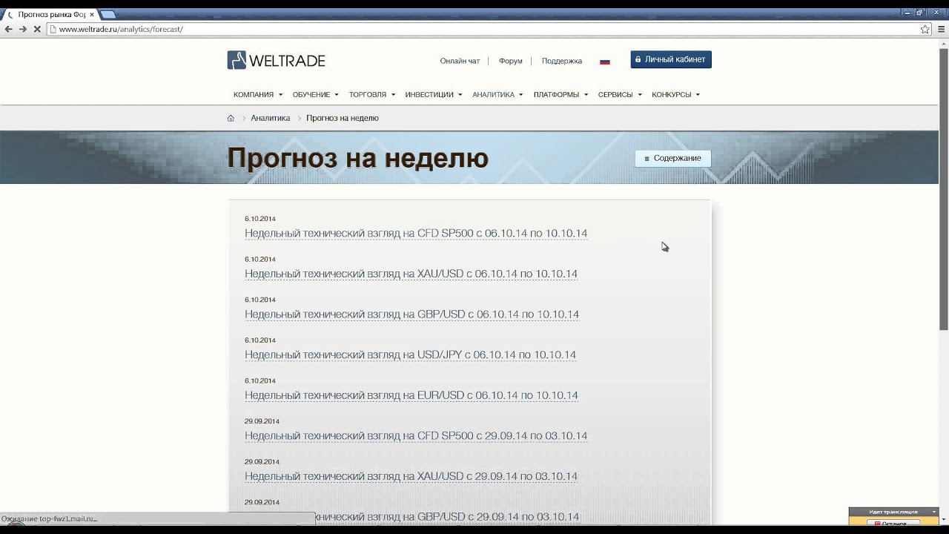The height and width of the screenshot is (534, 949).
Task: Click Прогноз на неделю breadcrumb
Action: coord(343,118)
